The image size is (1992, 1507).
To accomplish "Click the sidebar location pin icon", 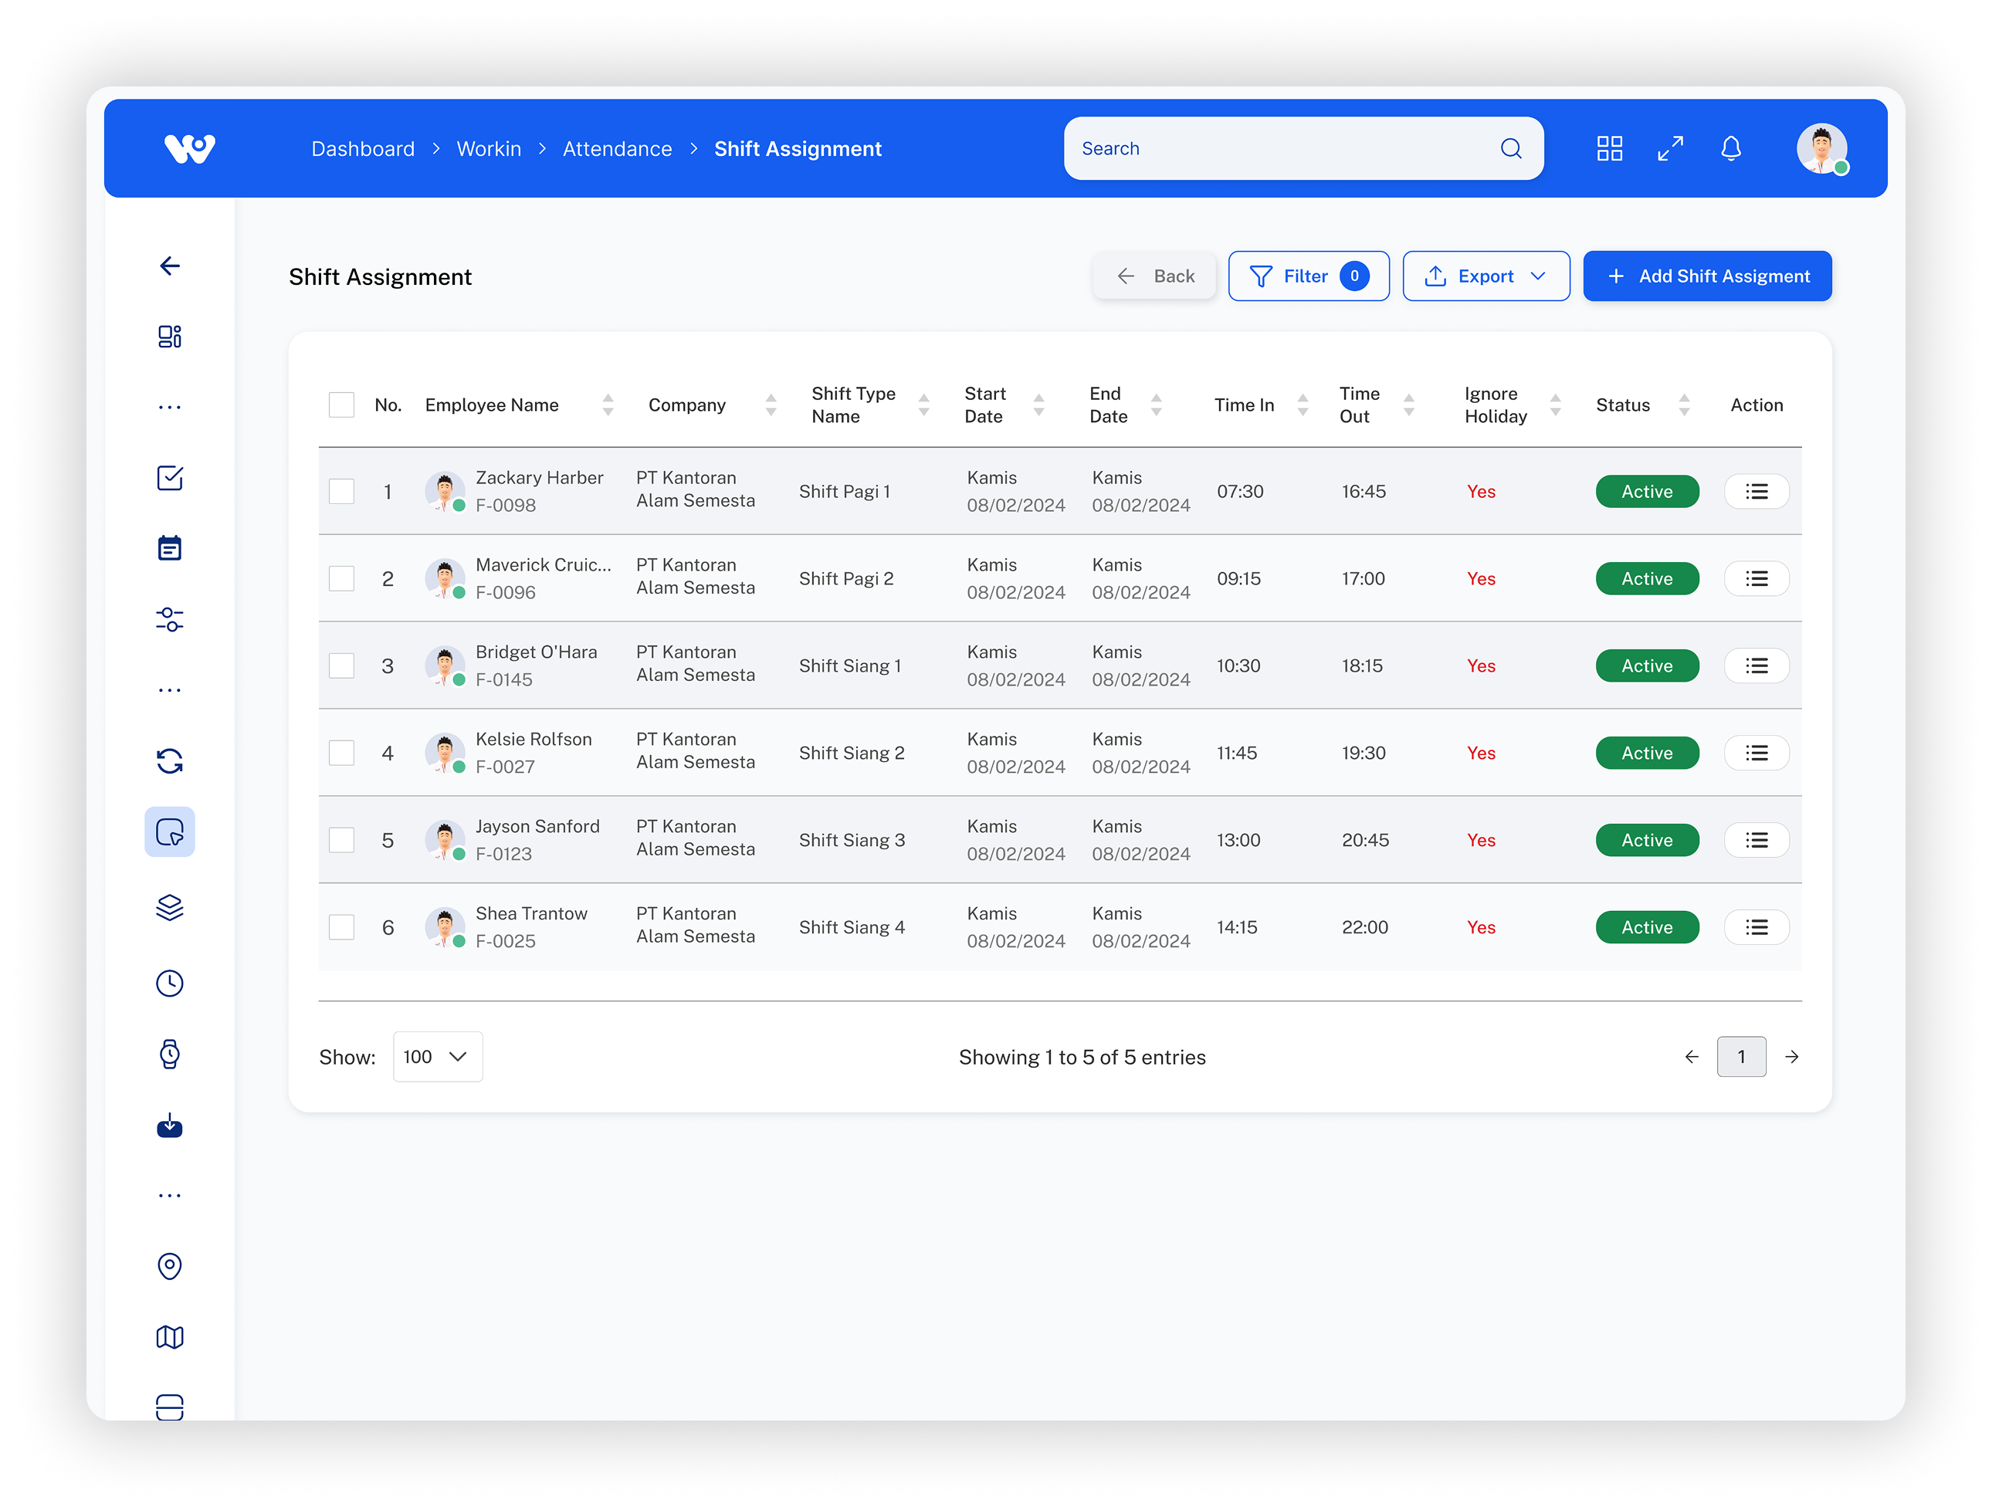I will point(169,1265).
